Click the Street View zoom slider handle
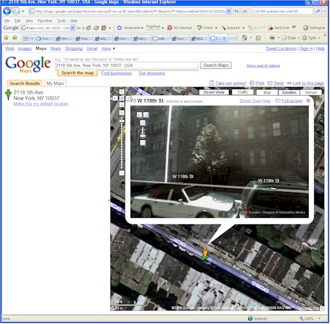The width and height of the screenshot is (330, 324). [x=143, y=136]
